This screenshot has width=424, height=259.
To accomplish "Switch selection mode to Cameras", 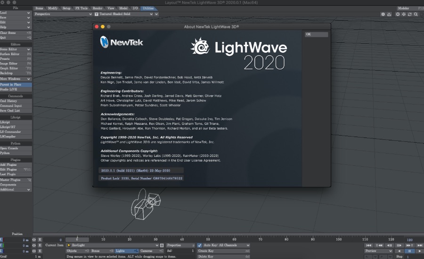I will click(x=152, y=251).
